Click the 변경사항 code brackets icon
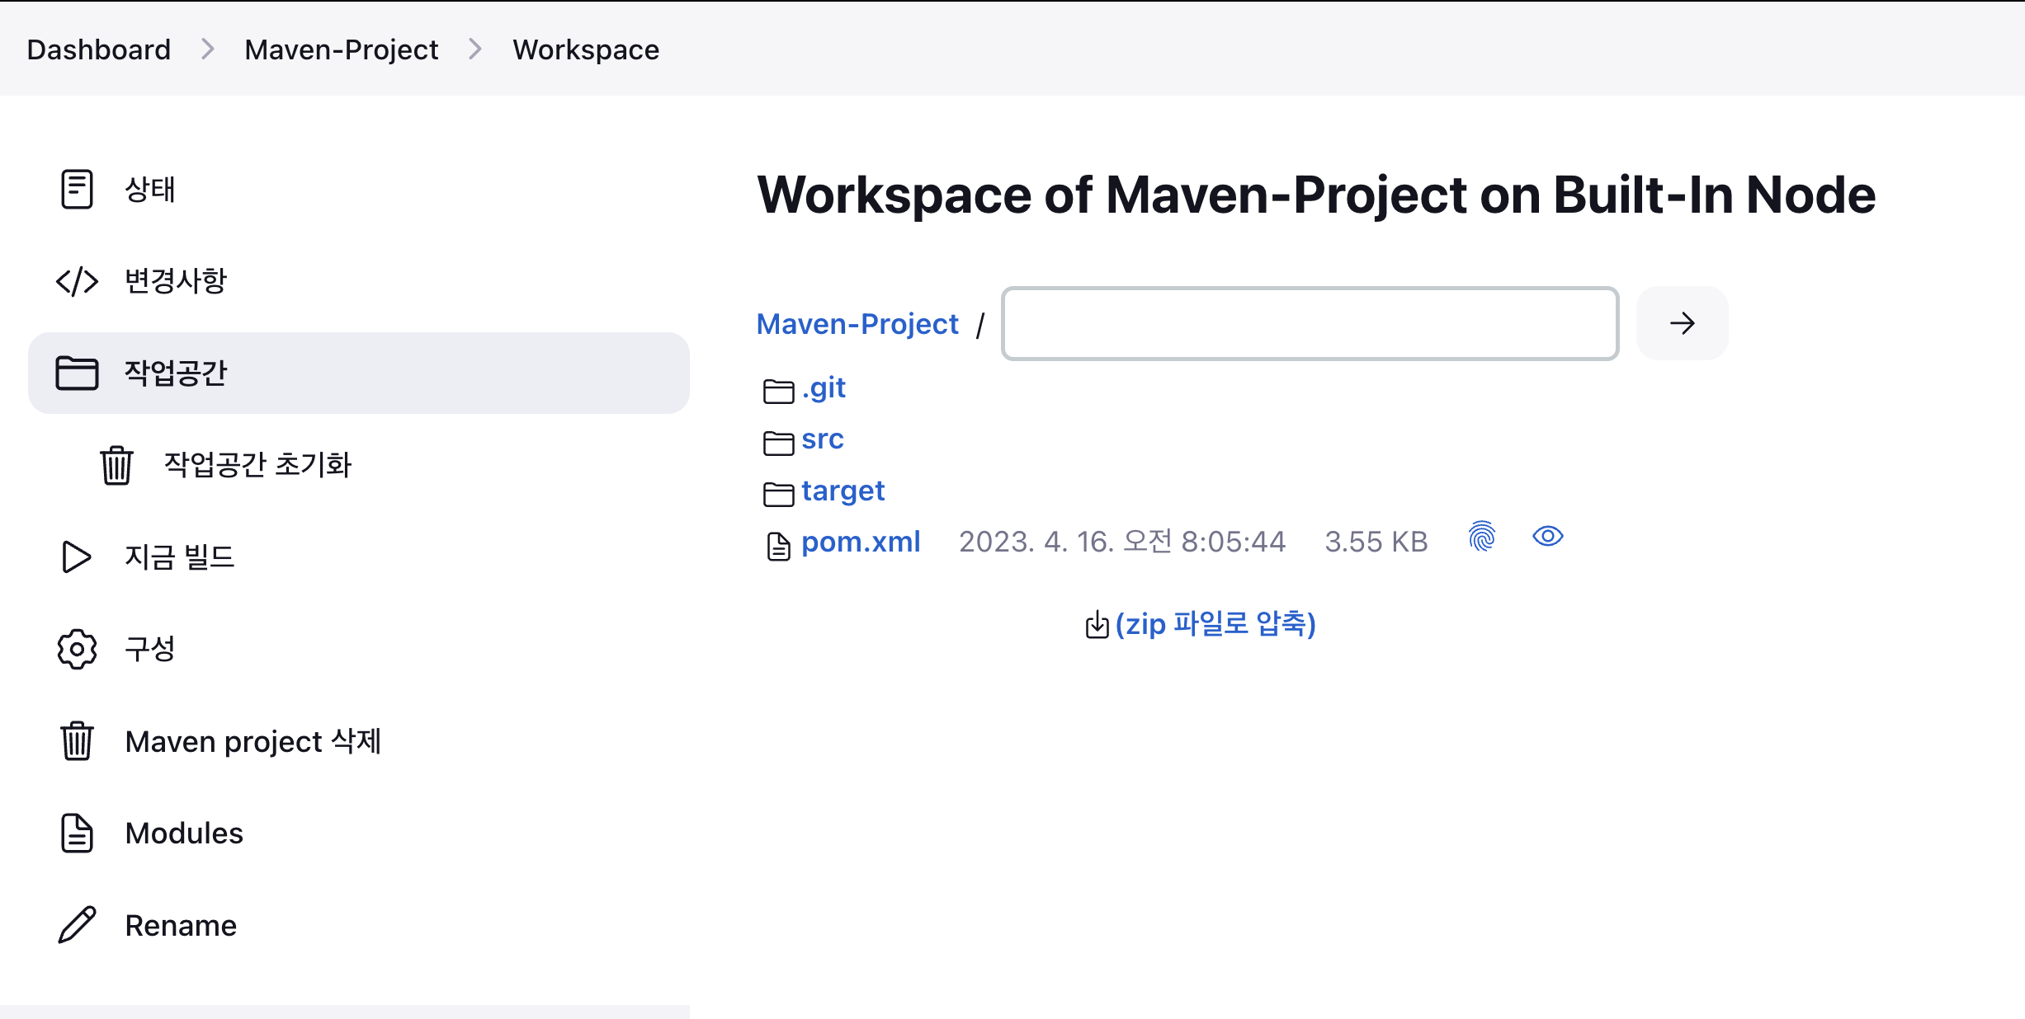The width and height of the screenshot is (2025, 1019). (77, 282)
